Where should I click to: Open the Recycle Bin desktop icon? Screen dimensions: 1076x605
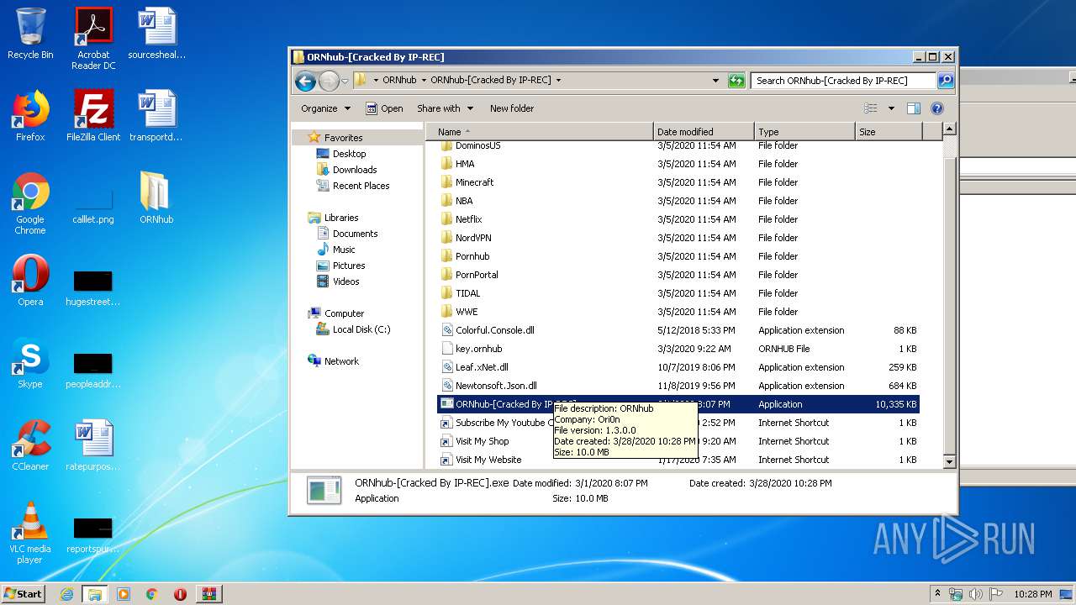(x=30, y=34)
